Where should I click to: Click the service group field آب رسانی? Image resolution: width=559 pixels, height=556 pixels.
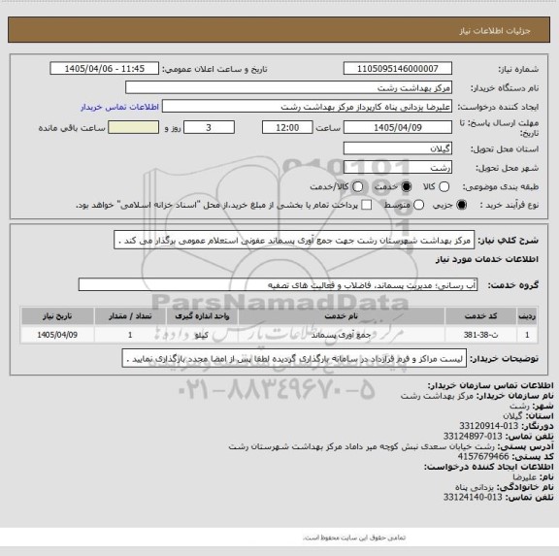278,284
